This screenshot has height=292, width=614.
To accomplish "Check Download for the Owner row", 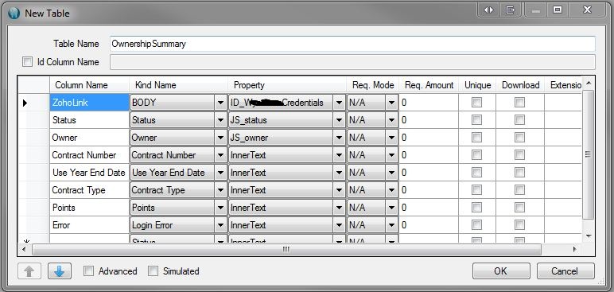I will pos(519,138).
